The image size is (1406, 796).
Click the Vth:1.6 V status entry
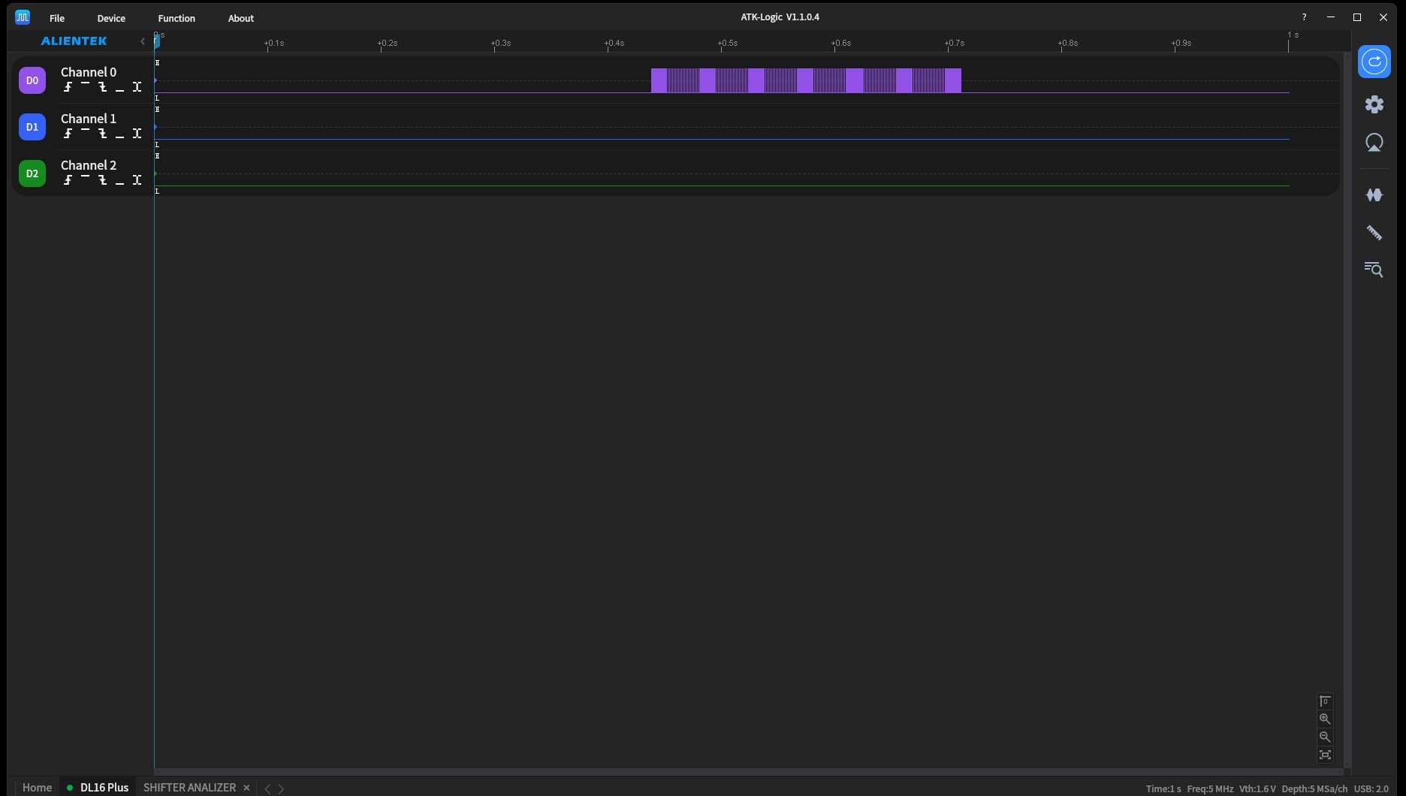tap(1257, 788)
